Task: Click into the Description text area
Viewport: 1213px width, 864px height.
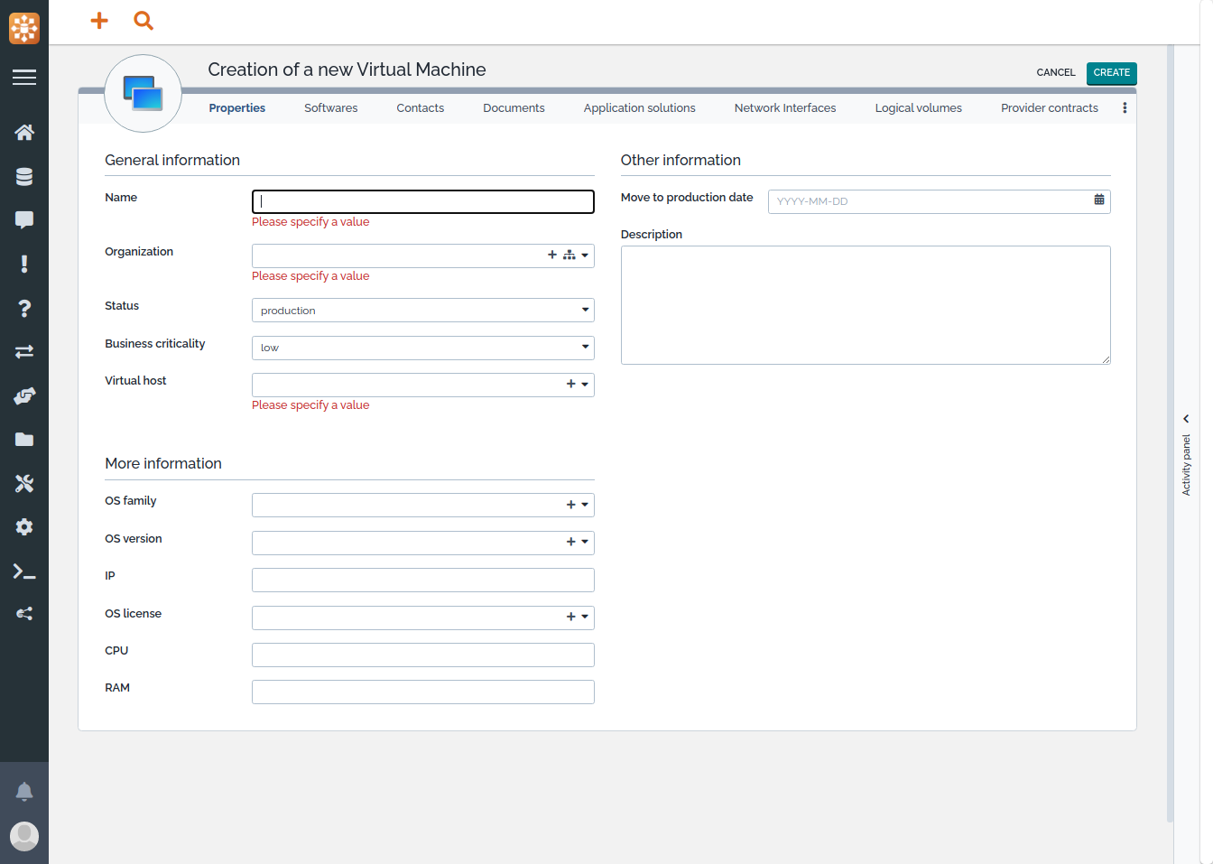Action: (865, 305)
